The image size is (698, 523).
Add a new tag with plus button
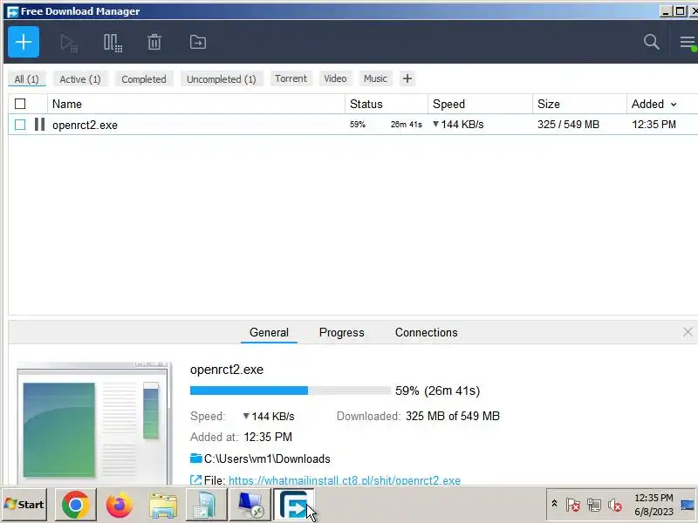407,78
